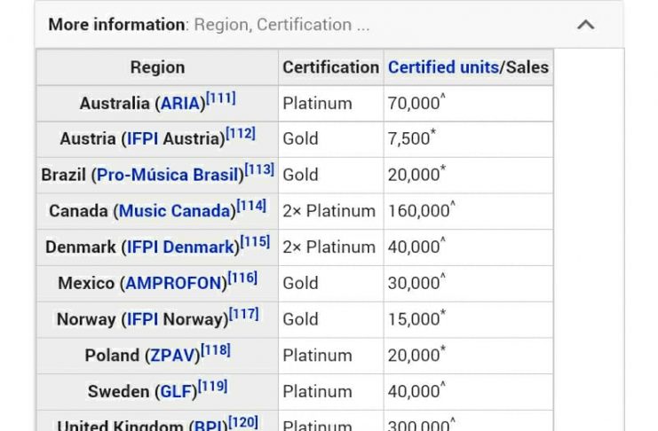Click the Region column header
Image resolution: width=658 pixels, height=431 pixels.
(x=157, y=67)
